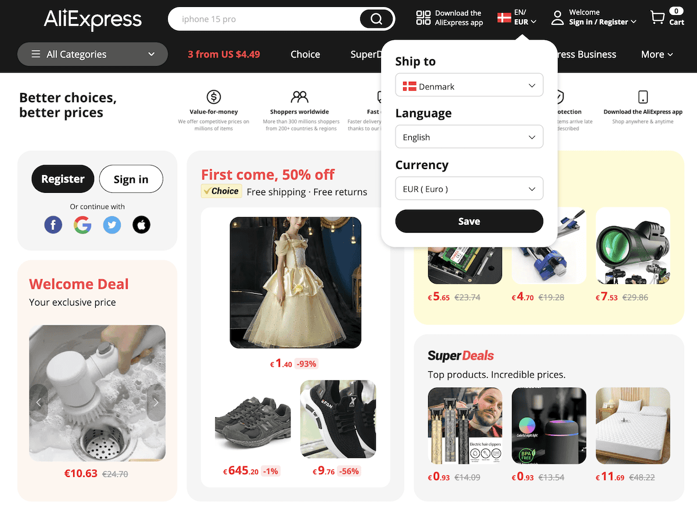Click the Register button
The width and height of the screenshot is (697, 513).
[63, 179]
